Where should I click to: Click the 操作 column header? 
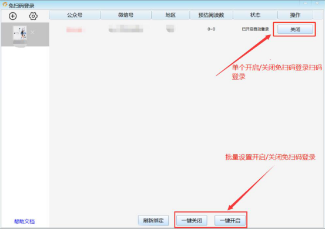pyautogui.click(x=295, y=15)
